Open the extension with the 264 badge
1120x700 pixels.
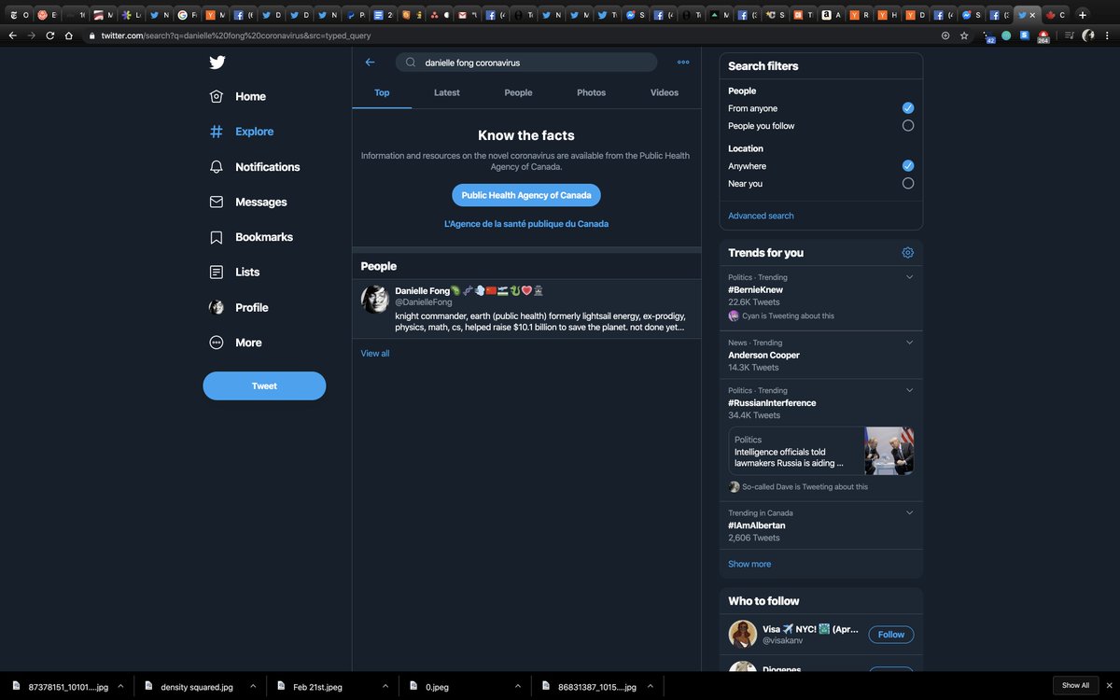[x=1043, y=36]
